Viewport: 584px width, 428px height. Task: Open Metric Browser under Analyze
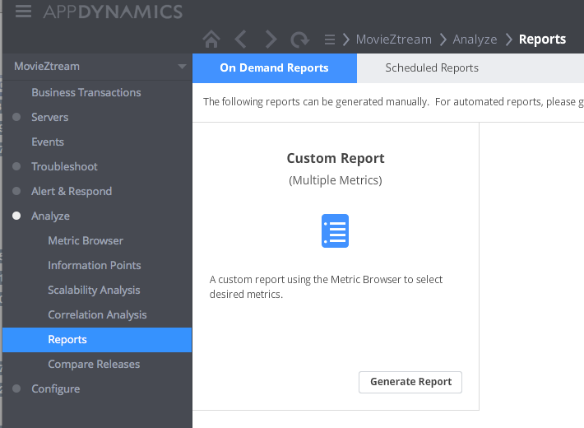click(x=86, y=240)
